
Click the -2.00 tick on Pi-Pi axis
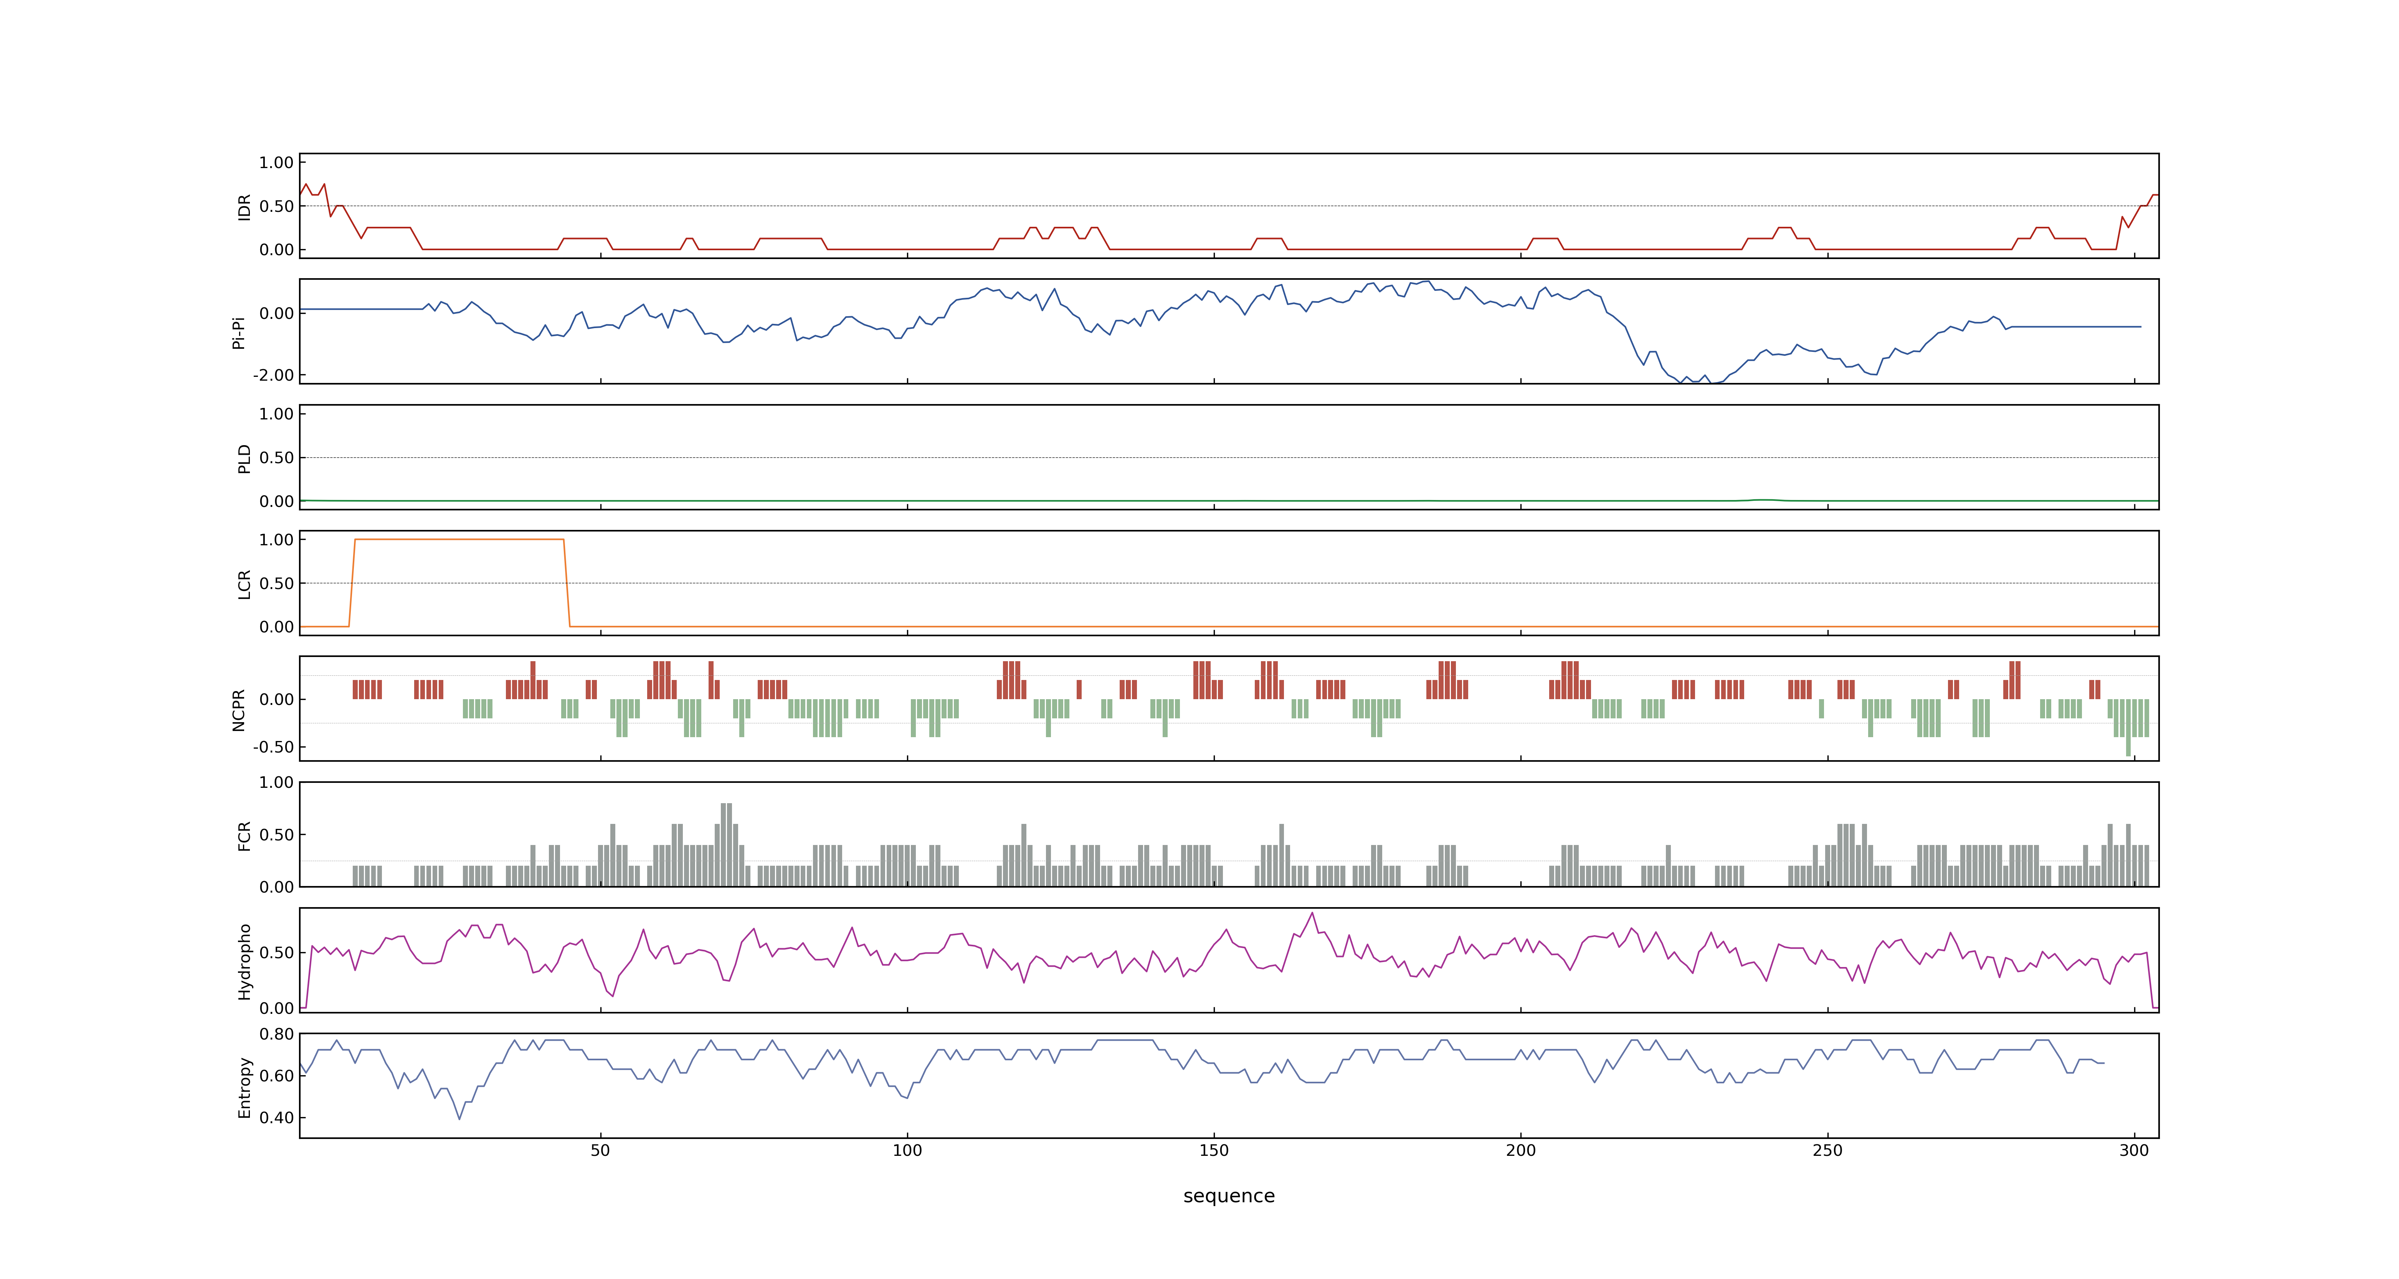(273, 375)
